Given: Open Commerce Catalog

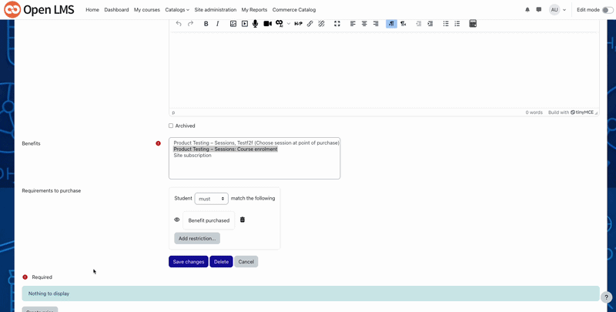Looking at the screenshot, I should click(x=294, y=10).
